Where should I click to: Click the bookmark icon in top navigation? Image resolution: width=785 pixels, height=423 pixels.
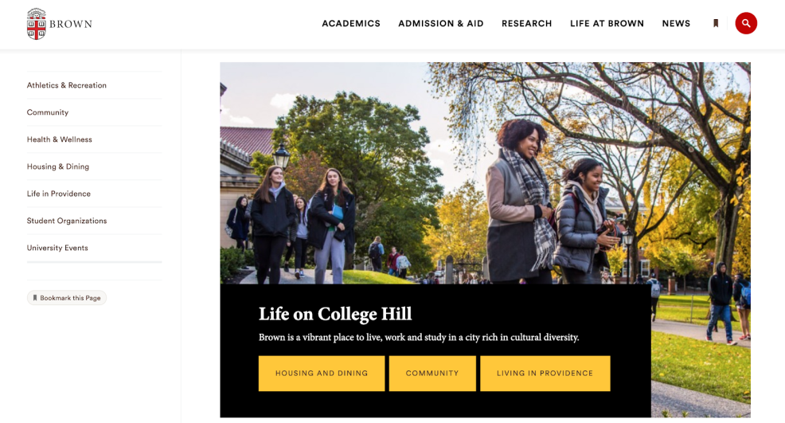(716, 23)
